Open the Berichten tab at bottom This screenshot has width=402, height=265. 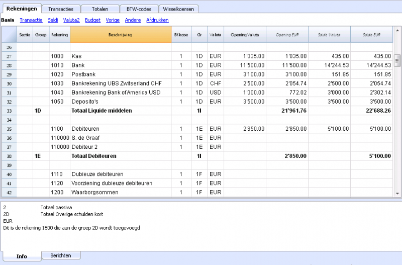[x=61, y=255]
